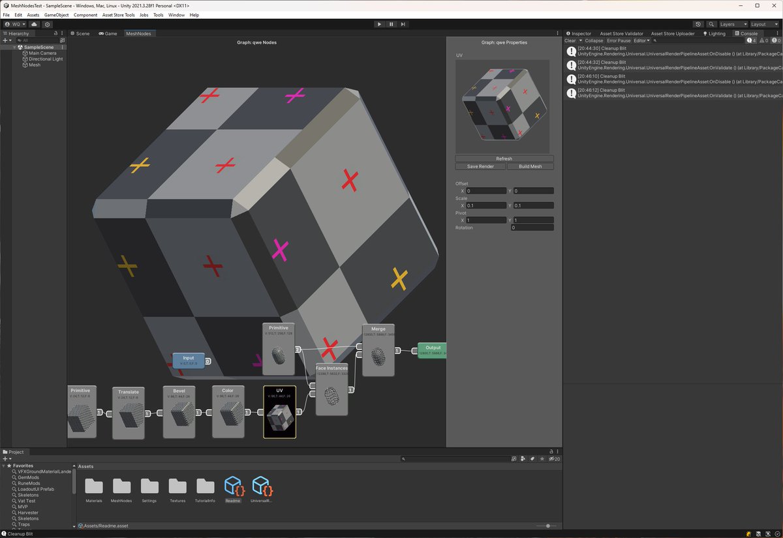Switch to the Lighting tab
Screen dimensions: 783x538
coord(714,33)
